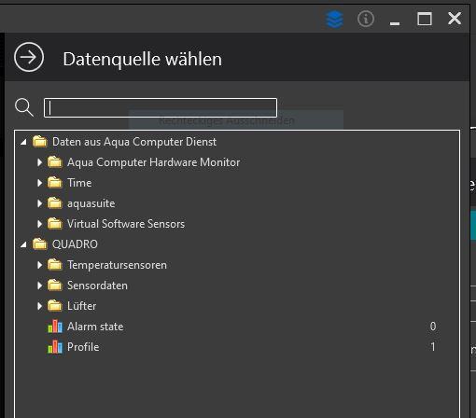
Task: Click the Lüfter folder icon
Action: coord(55,306)
